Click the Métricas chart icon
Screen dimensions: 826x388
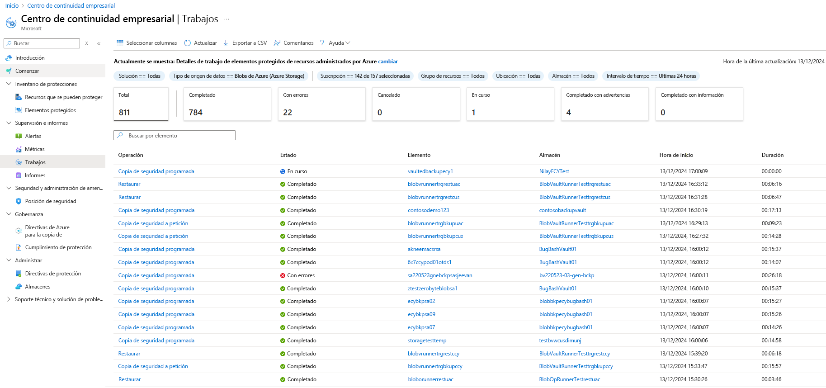click(x=19, y=149)
